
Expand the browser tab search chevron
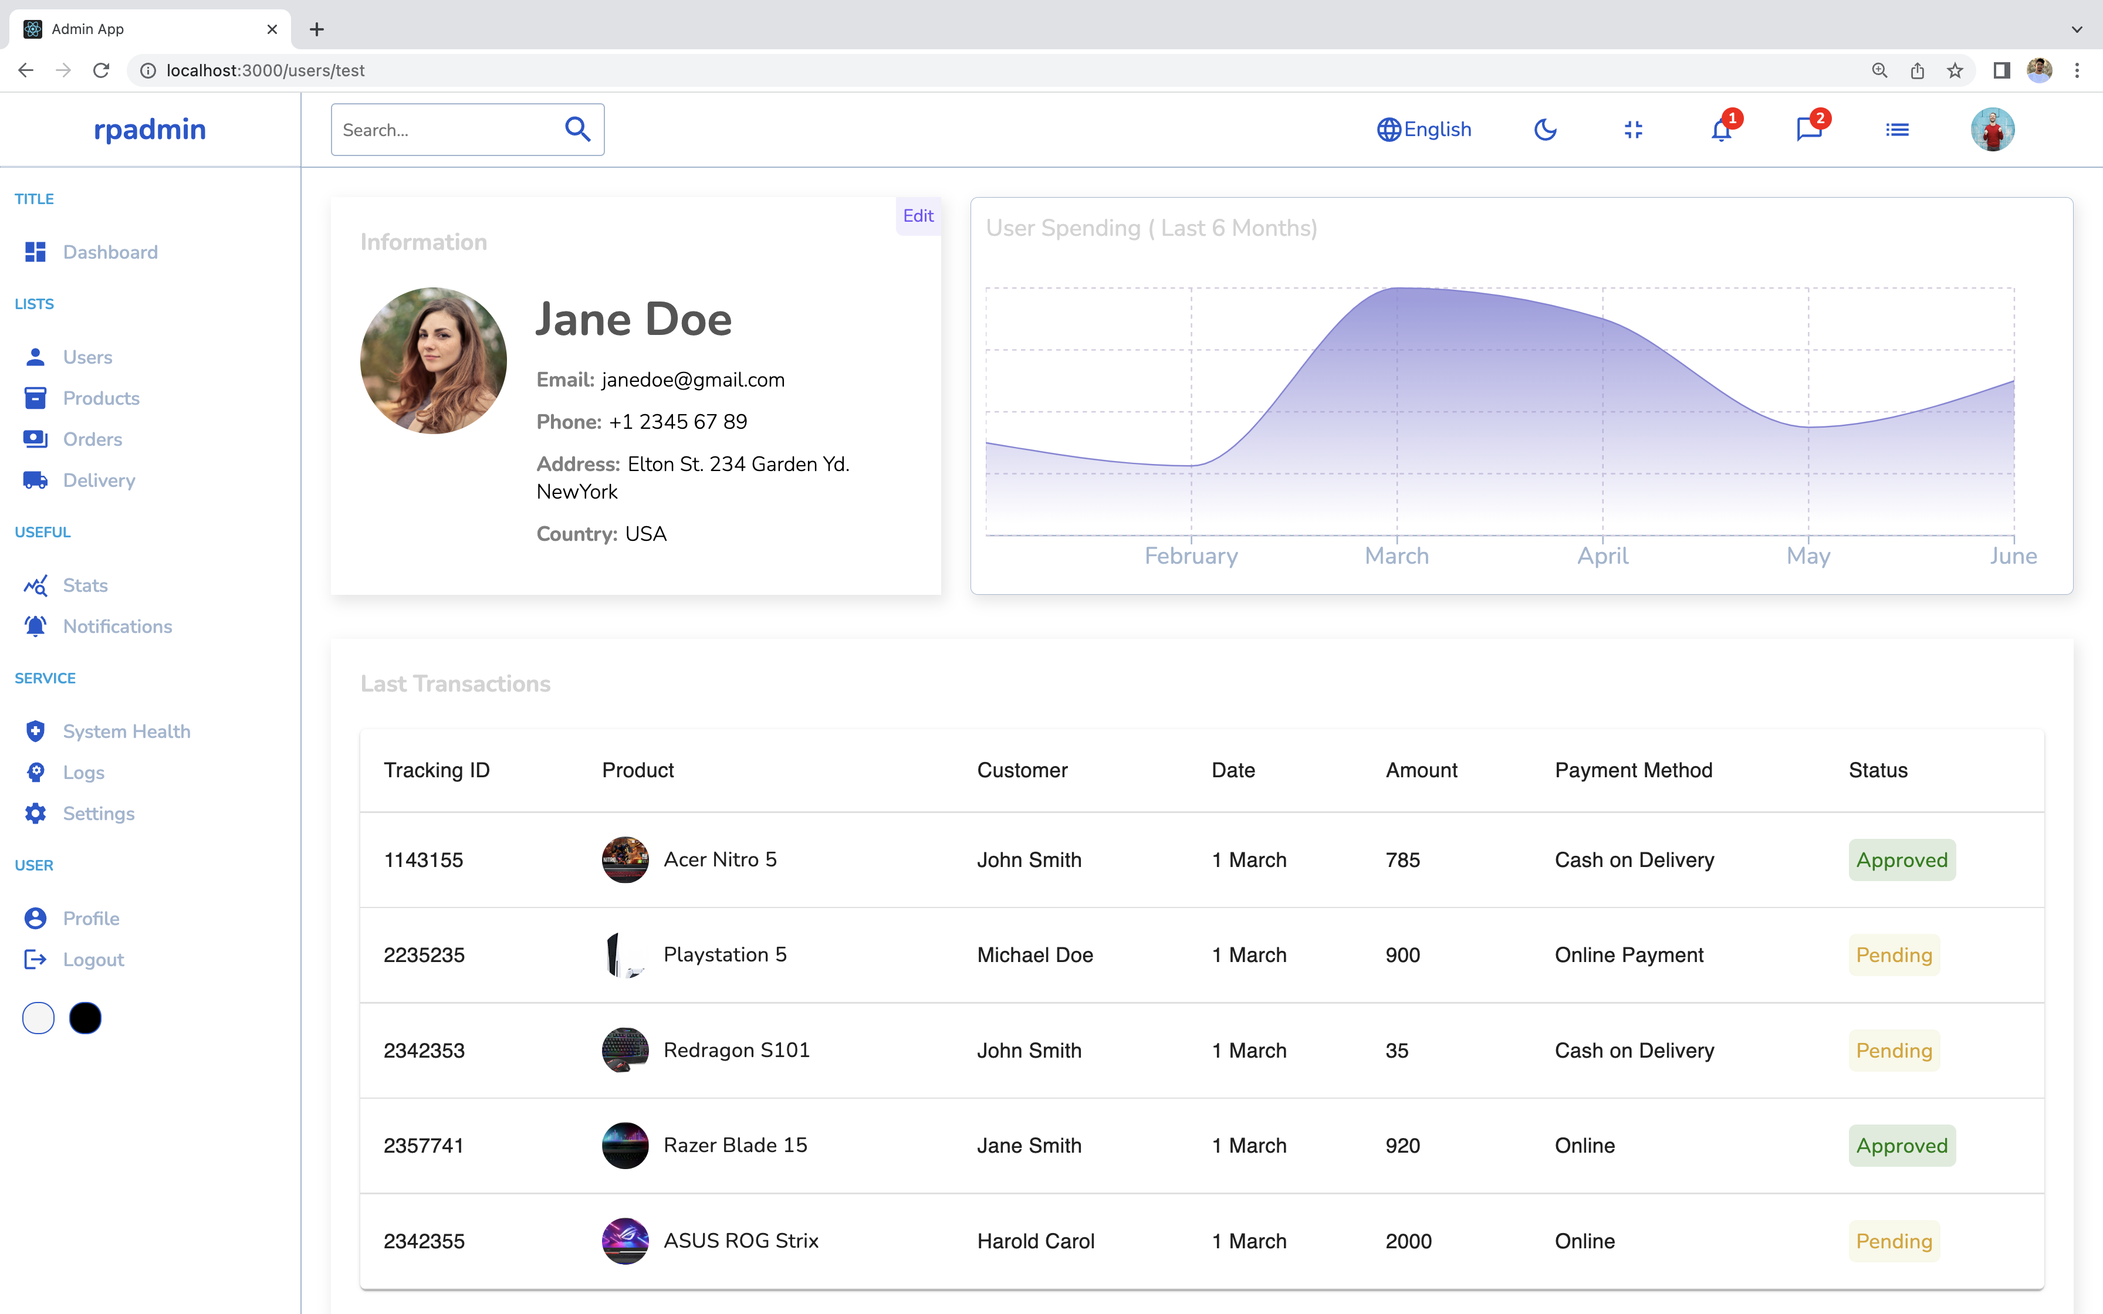tap(2076, 29)
